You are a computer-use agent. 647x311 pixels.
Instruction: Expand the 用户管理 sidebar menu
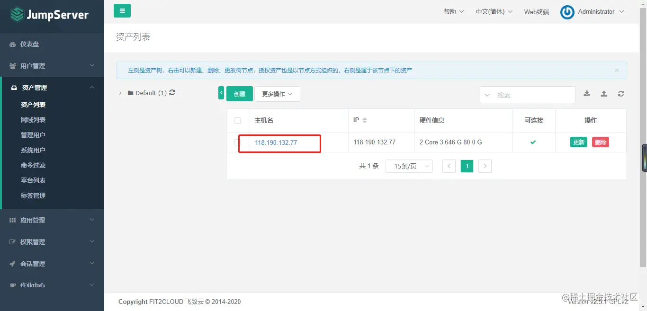52,66
